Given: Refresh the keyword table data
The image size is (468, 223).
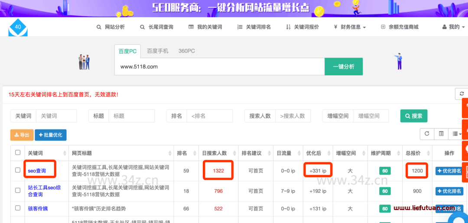Looking at the screenshot, I should 427,134.
